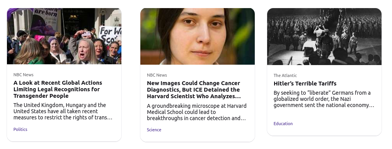Open the Hitler's Terrible Tariffs headline
392x149 pixels.
tap(305, 84)
